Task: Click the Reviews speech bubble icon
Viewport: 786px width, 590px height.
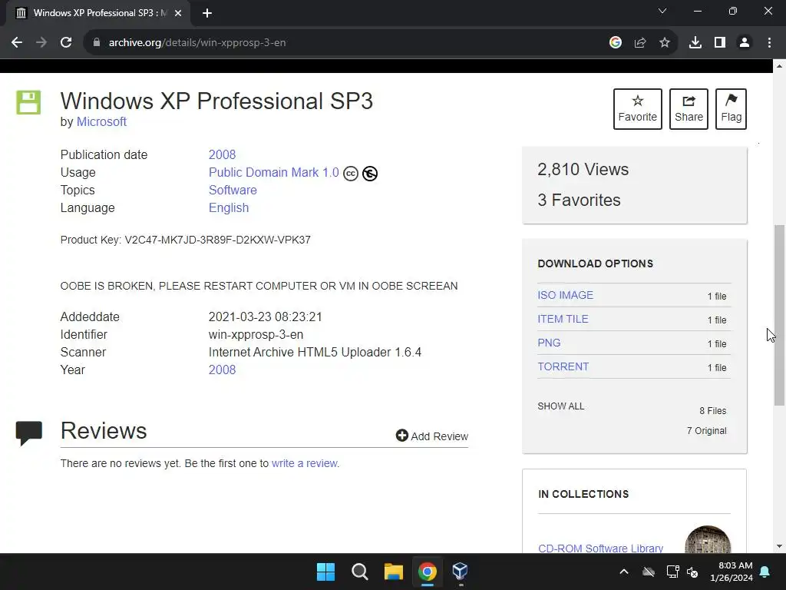Action: (x=29, y=433)
